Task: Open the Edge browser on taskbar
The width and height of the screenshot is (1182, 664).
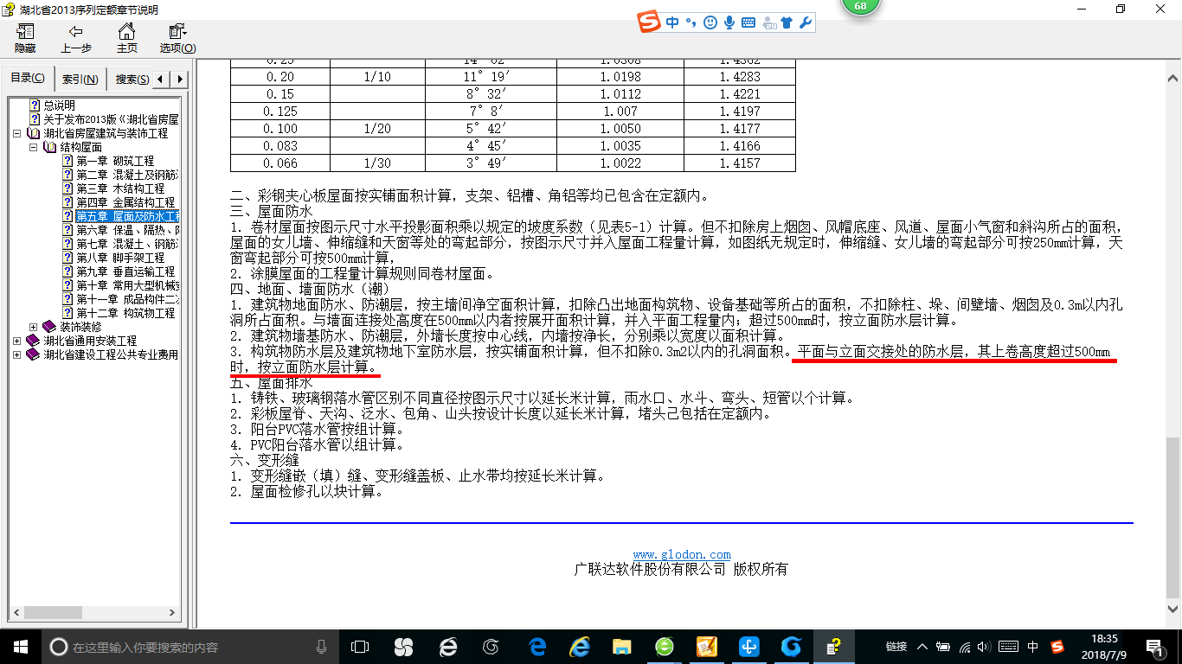Action: click(536, 647)
